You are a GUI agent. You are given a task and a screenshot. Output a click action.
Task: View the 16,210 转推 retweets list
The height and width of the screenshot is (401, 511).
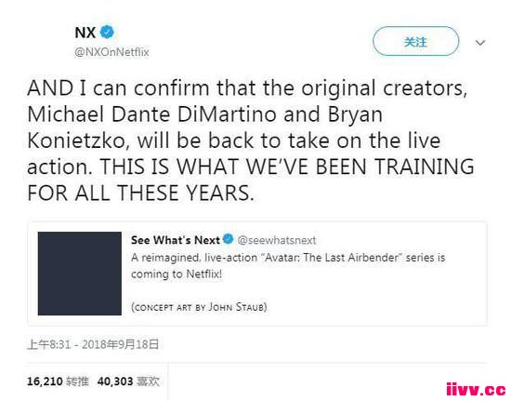58,381
